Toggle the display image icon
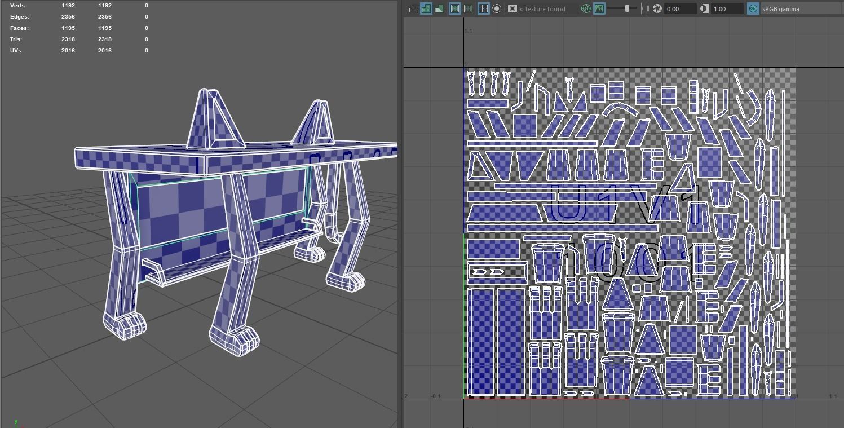Viewport: 844px width, 428px height. 599,8
